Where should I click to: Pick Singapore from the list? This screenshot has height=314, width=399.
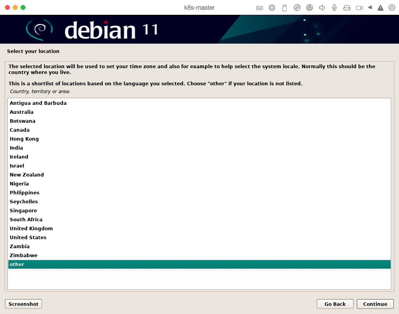point(199,210)
